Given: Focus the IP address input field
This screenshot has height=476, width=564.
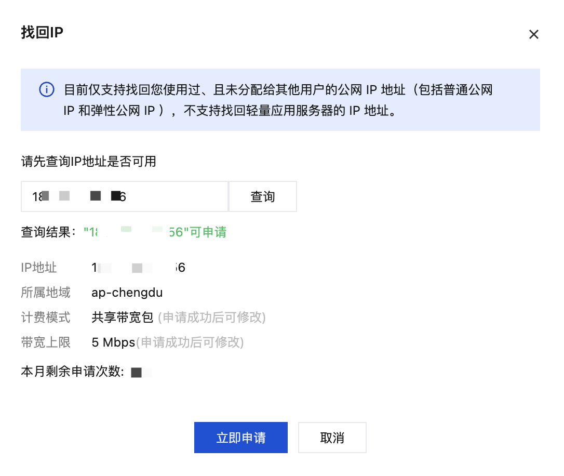Looking at the screenshot, I should tap(125, 196).
